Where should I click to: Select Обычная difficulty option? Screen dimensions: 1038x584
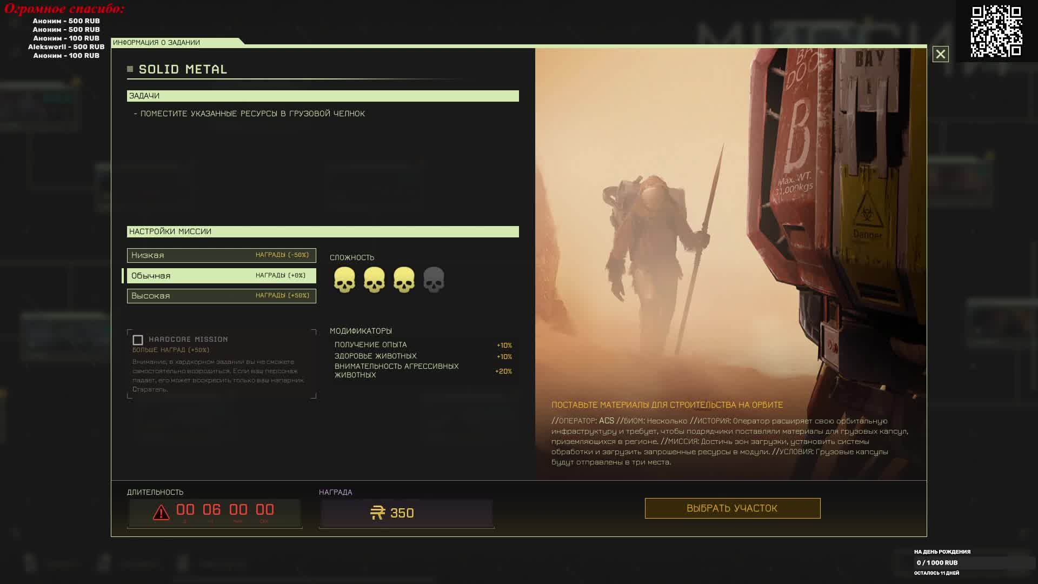click(x=221, y=276)
